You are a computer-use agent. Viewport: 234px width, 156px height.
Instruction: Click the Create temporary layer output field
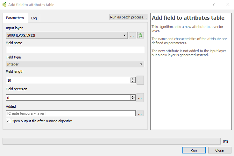coord(71,113)
